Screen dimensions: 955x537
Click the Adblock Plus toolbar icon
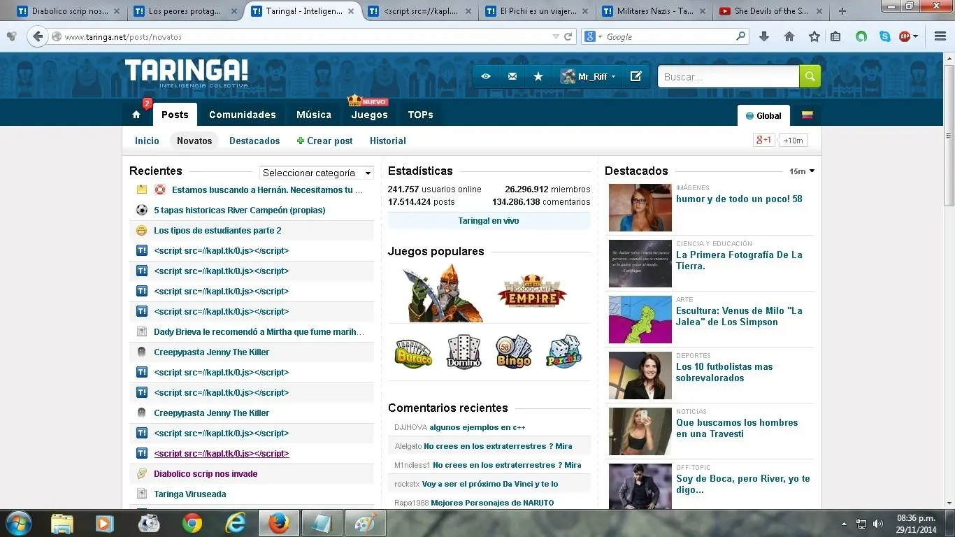[x=905, y=36]
